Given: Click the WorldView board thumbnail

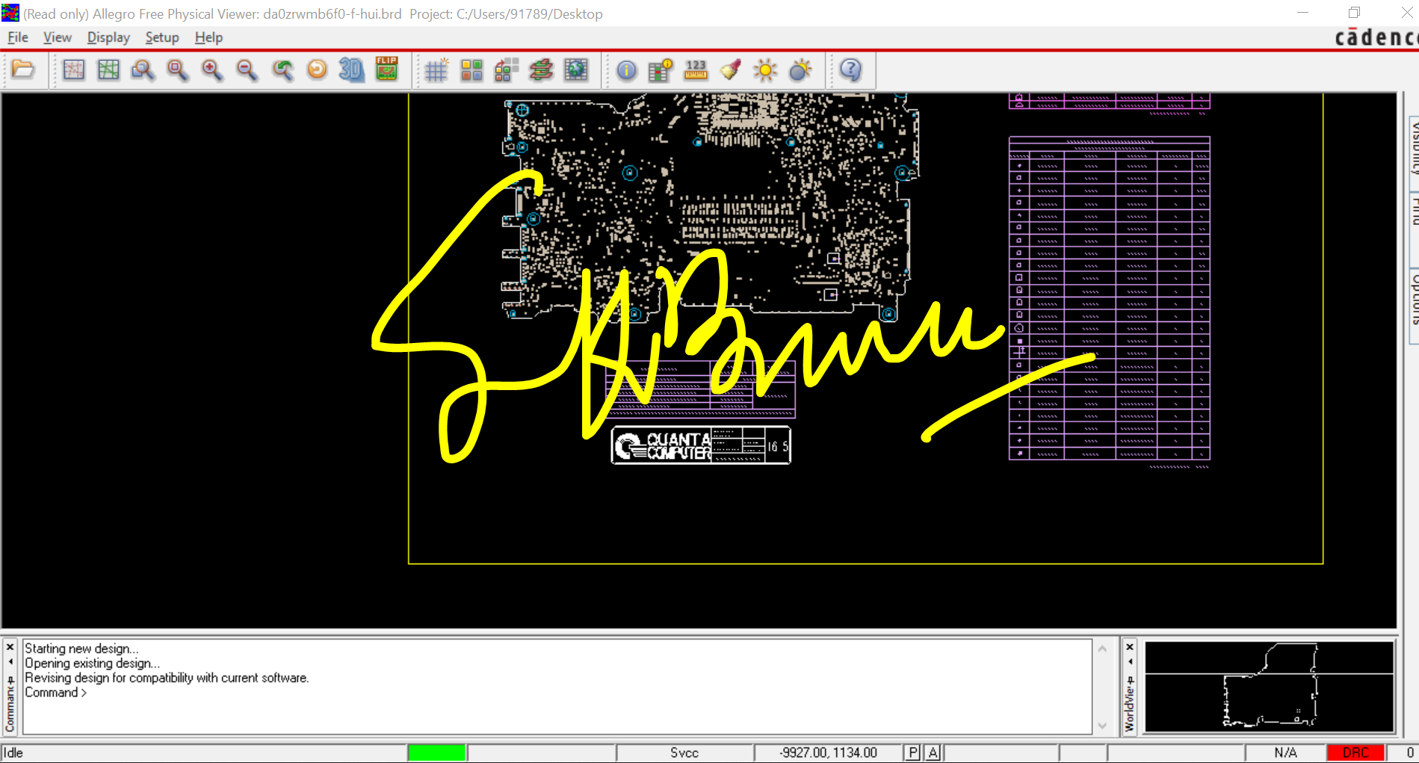Looking at the screenshot, I should point(1270,686).
